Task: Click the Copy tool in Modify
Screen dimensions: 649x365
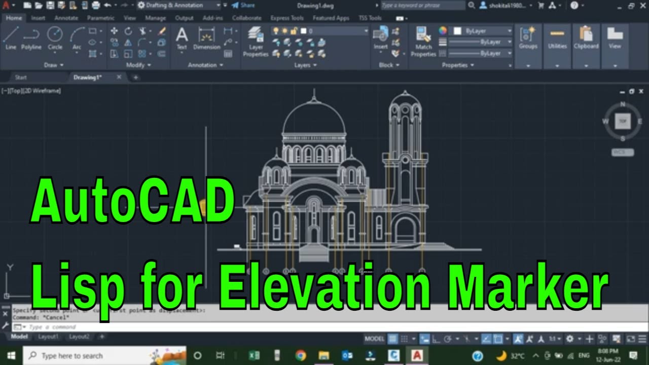Action: pos(114,43)
